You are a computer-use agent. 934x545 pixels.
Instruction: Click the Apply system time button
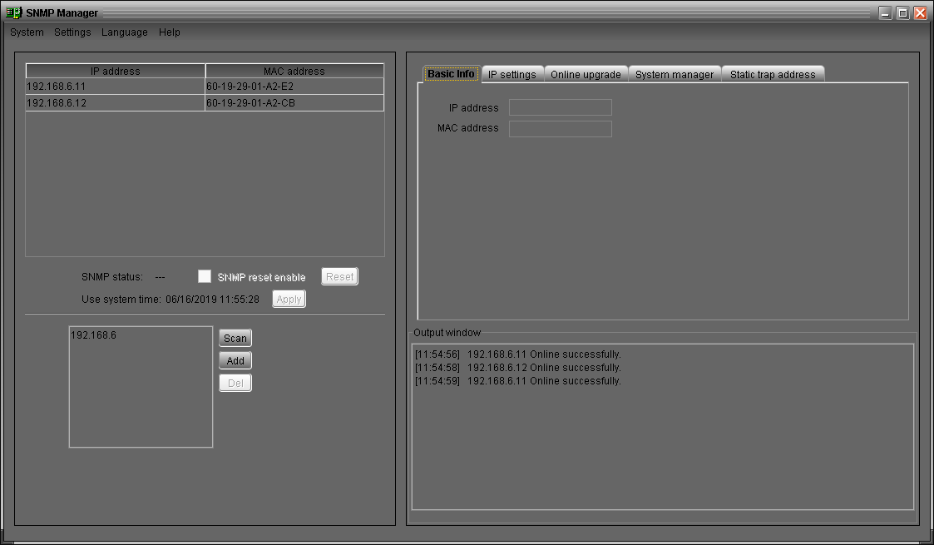[289, 299]
